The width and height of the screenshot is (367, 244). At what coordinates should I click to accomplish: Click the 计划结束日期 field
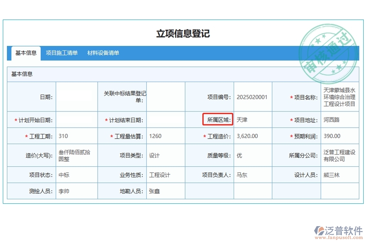tap(166, 120)
